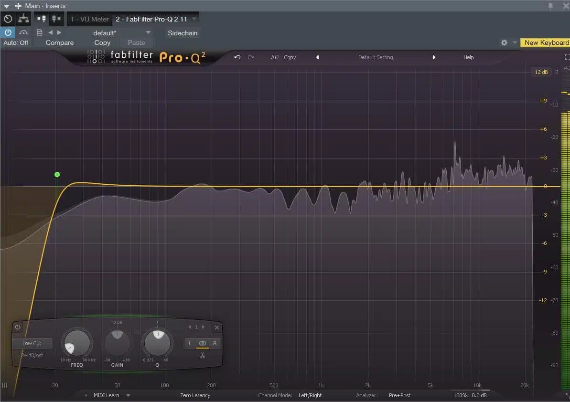The height and width of the screenshot is (402, 570).
Task: Select the first insert-chain view icon
Action: [x=42, y=19]
